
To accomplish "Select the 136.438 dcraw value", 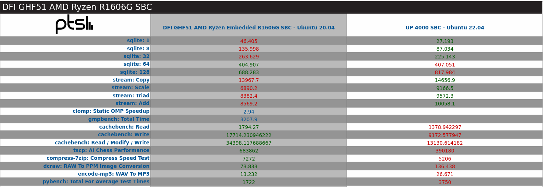I will (445, 167).
